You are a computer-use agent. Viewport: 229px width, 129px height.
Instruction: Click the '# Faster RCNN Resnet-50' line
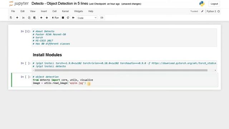(x=49, y=34)
